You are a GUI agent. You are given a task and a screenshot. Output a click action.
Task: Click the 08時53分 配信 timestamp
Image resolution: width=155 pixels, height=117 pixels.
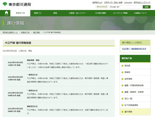[14, 111]
